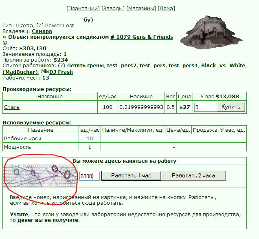Click the Используемые ресурсы heading
The image size is (259, 239).
point(37,123)
